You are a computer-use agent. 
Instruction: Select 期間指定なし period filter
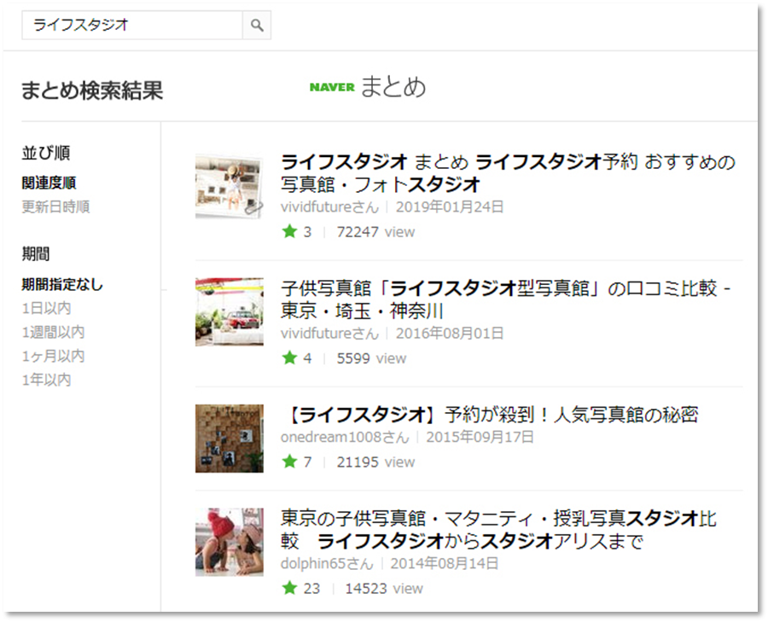pyautogui.click(x=62, y=284)
